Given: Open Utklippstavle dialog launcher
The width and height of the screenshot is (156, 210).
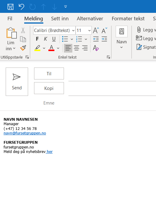Looking at the screenshot, I should tap(27, 57).
